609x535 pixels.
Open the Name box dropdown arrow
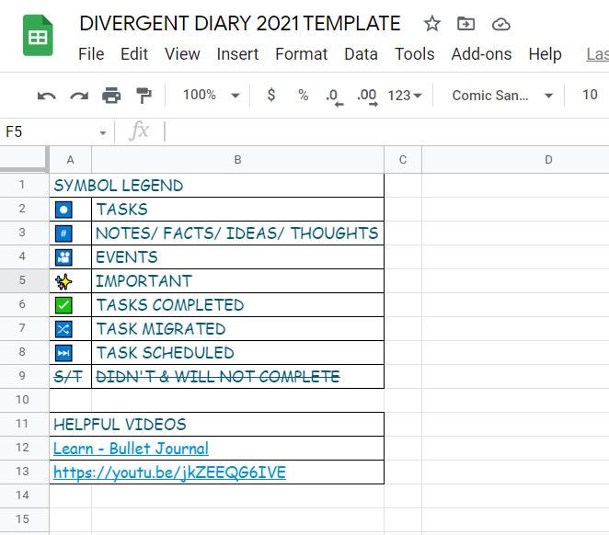(103, 133)
